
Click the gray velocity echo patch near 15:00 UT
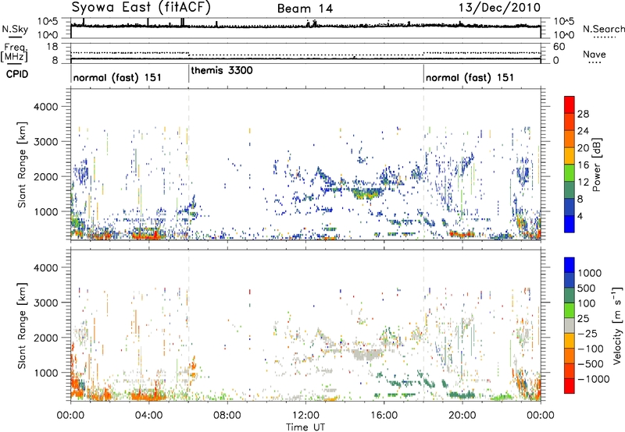click(366, 354)
